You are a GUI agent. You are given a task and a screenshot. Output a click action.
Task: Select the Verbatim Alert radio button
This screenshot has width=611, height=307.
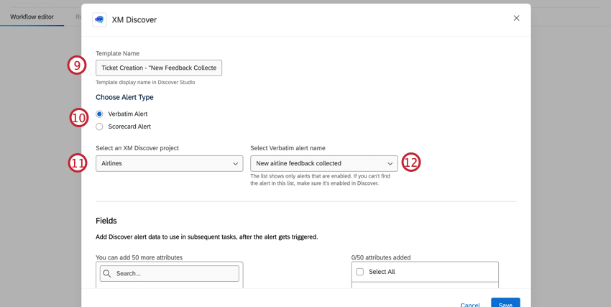click(99, 114)
